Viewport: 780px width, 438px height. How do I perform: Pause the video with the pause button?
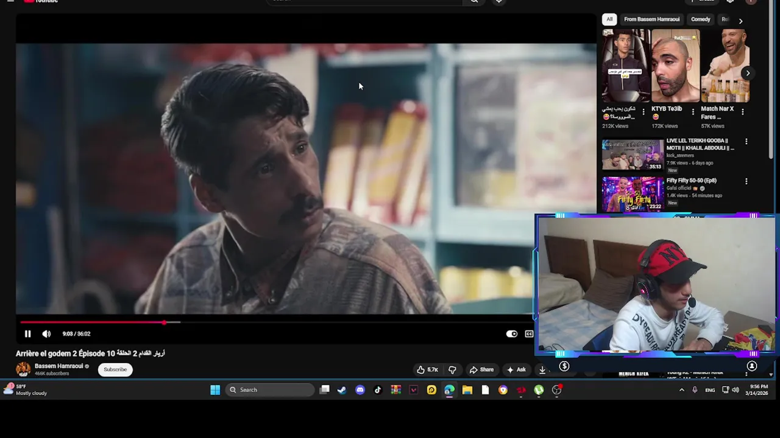coord(27,333)
